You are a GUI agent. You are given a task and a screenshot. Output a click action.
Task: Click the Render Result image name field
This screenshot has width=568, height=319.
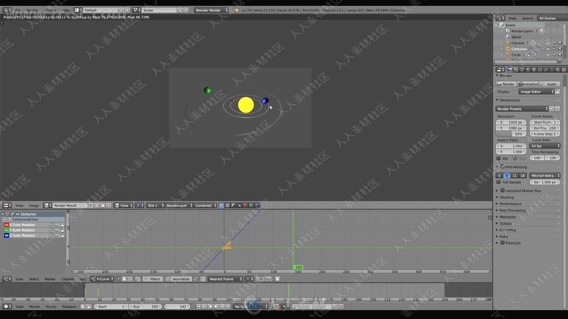pos(70,206)
